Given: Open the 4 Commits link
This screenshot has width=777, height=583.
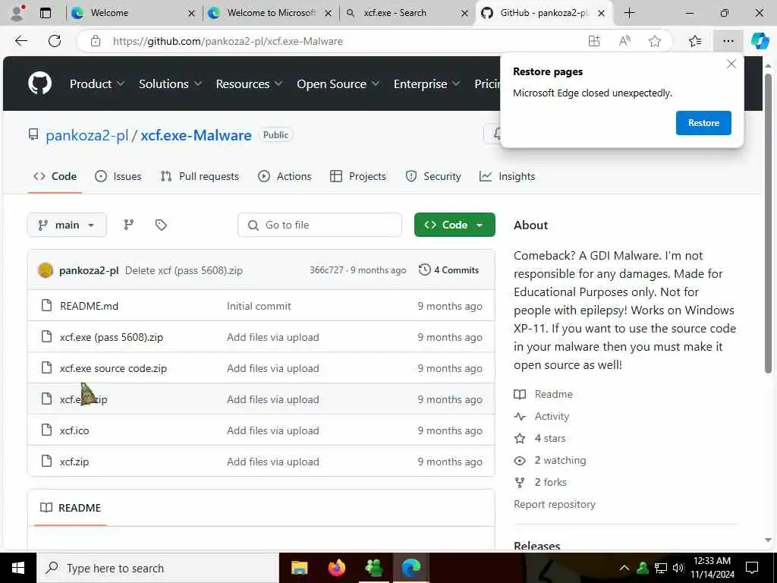Looking at the screenshot, I should [449, 270].
